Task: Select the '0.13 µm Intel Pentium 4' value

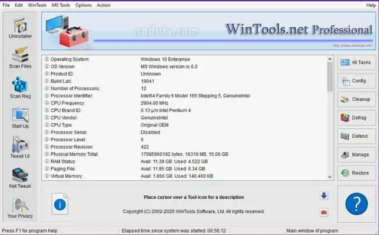Action: tap(166, 110)
